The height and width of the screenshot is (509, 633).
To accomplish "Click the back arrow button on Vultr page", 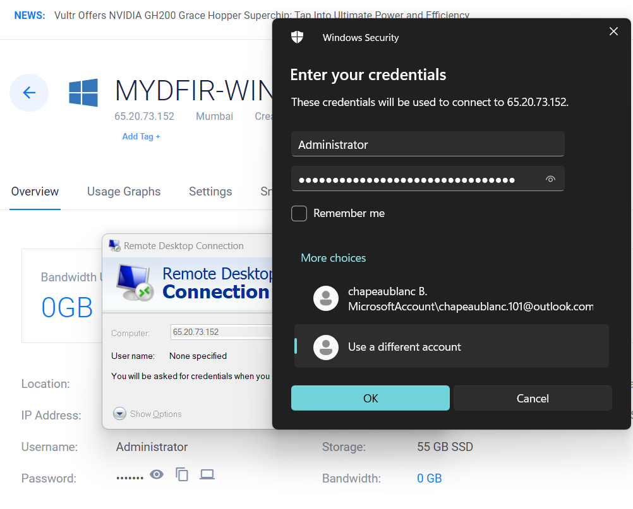I will coord(29,93).
